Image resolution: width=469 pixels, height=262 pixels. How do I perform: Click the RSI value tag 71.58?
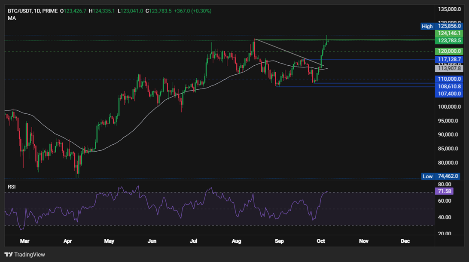point(443,191)
